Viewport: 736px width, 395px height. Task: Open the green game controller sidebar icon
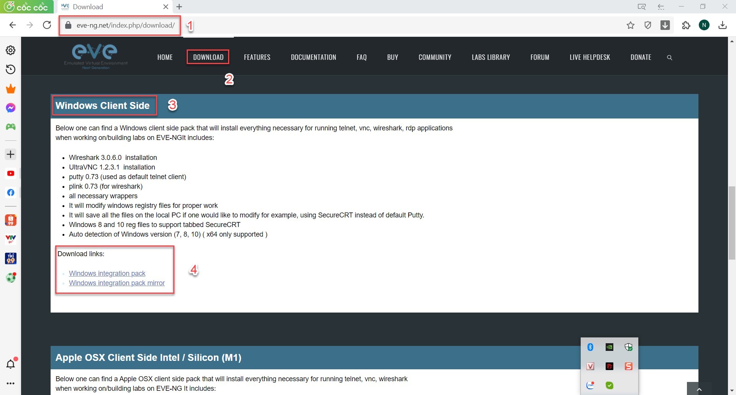click(11, 127)
